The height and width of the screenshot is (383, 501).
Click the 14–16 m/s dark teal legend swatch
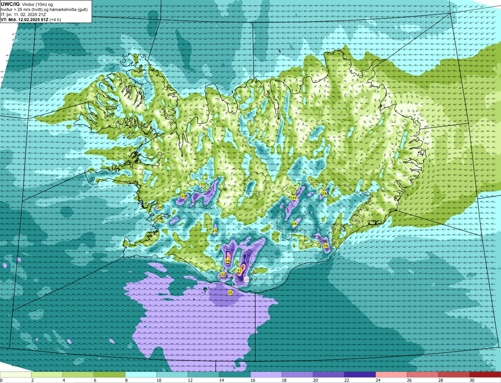(235, 374)
